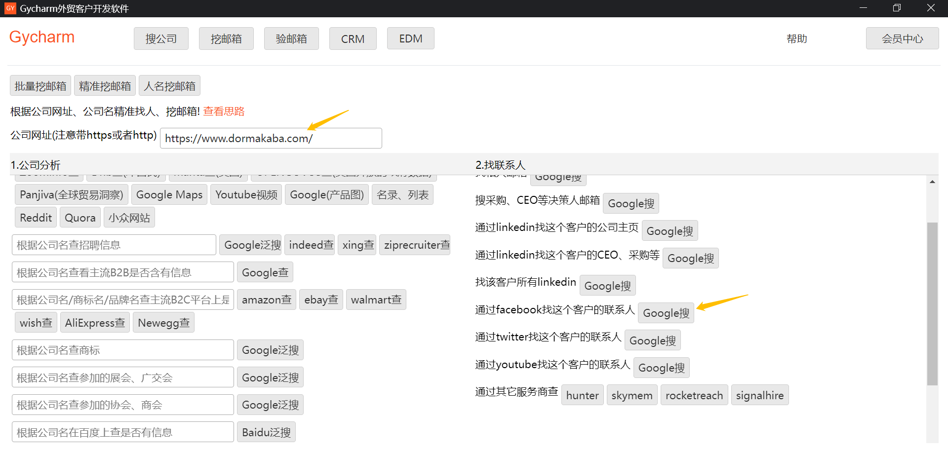Click the ebay查 button

tap(321, 300)
